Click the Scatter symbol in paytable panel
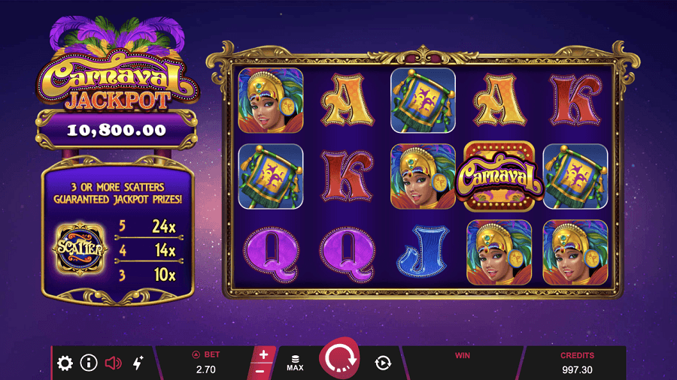 pyautogui.click(x=80, y=249)
